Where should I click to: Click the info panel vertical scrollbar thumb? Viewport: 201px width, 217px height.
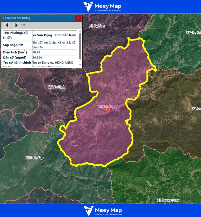click(x=80, y=46)
